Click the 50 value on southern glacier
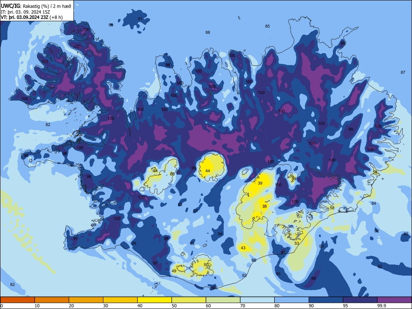Screen dimensions: 412x309 click(206, 265)
